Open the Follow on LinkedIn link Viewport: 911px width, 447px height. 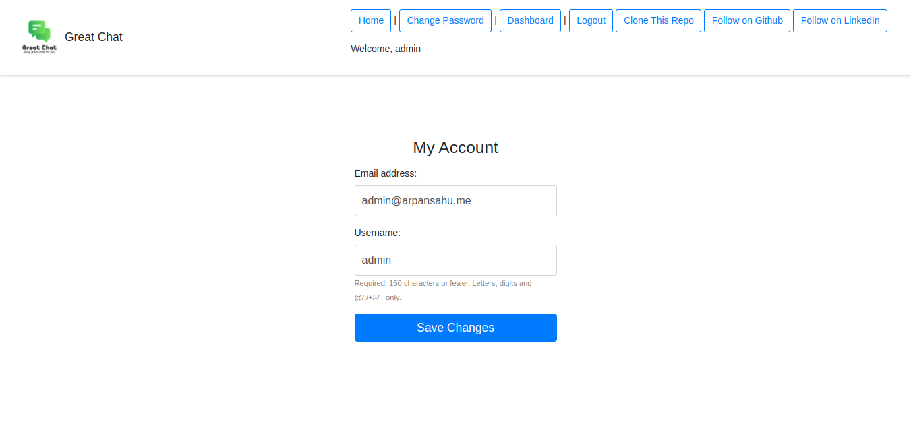840,21
